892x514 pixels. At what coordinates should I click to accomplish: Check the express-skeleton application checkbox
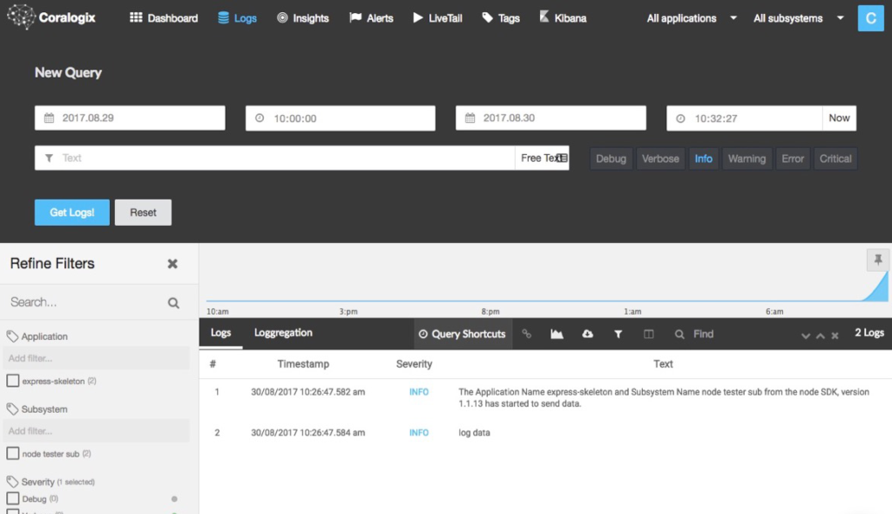pyautogui.click(x=12, y=381)
